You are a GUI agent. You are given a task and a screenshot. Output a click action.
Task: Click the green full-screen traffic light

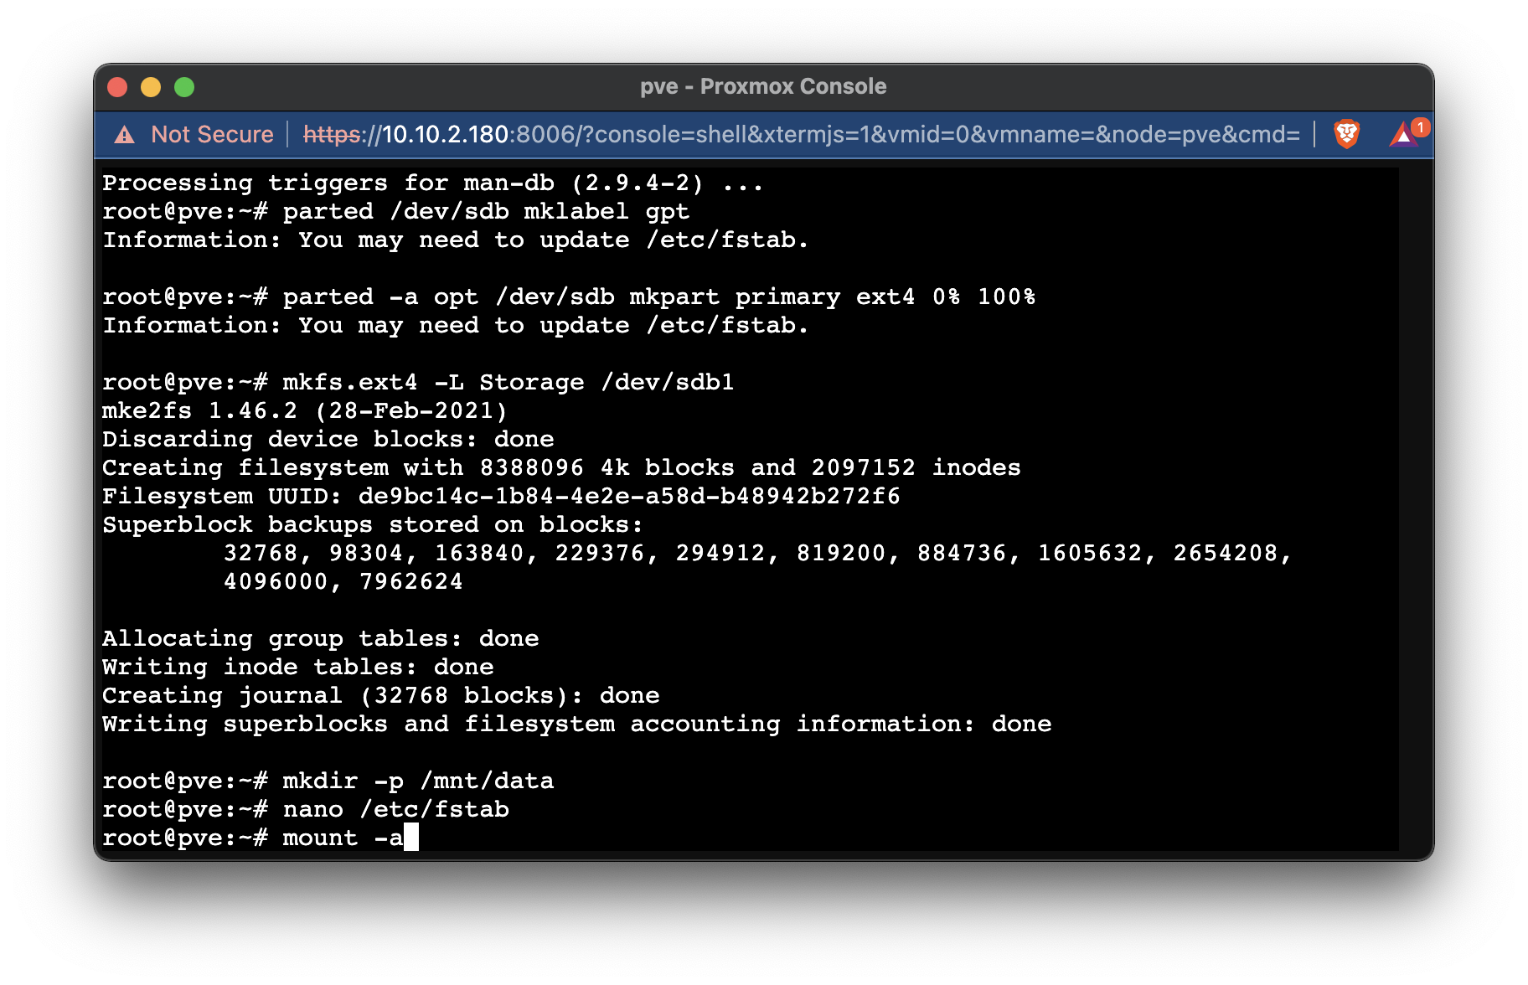click(x=184, y=86)
